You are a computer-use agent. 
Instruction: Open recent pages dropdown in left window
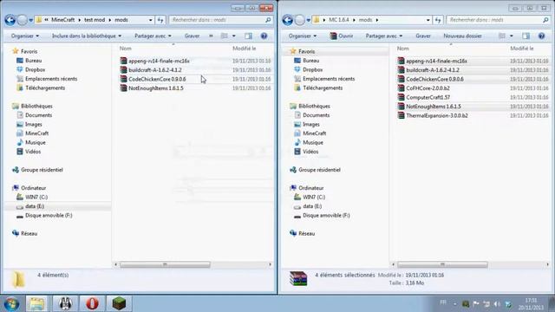tap(31, 20)
